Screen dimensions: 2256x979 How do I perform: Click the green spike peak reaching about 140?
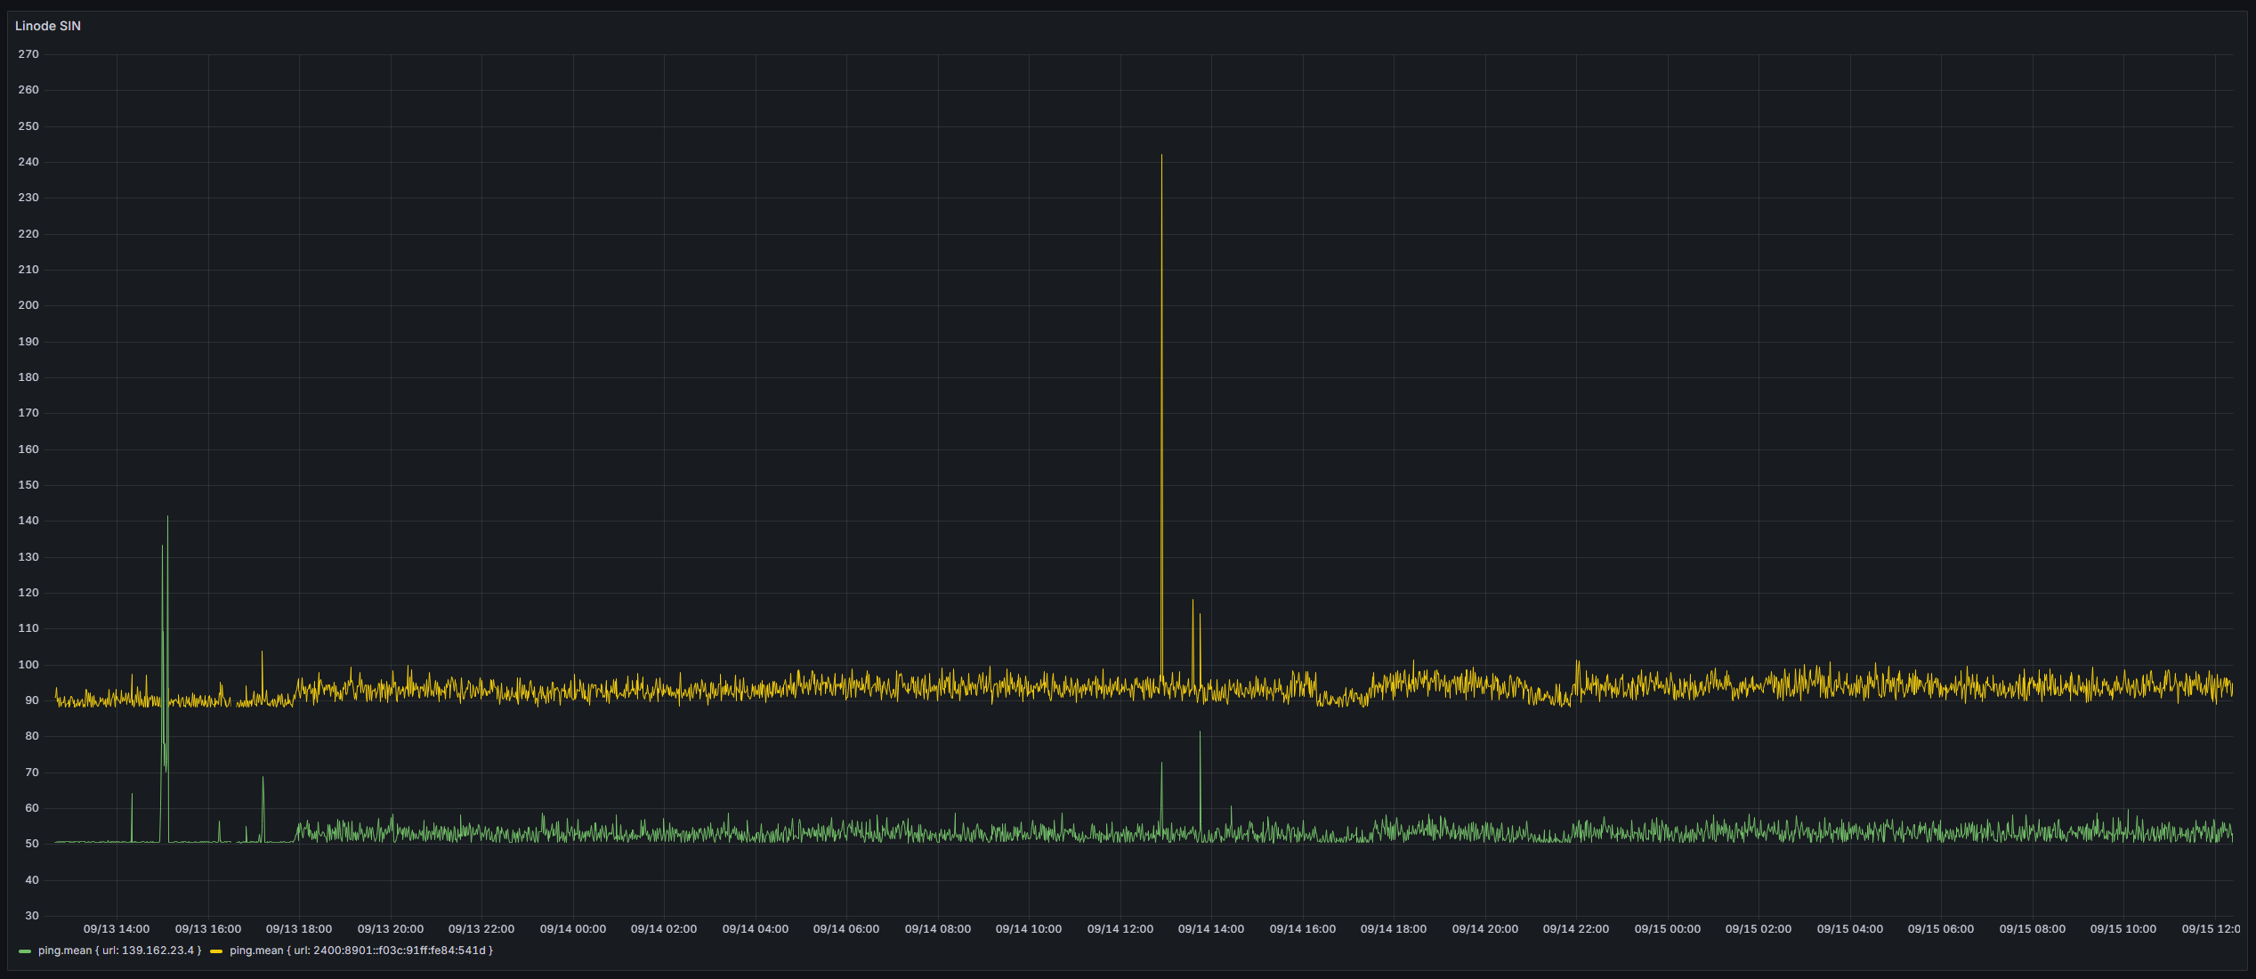(x=167, y=518)
